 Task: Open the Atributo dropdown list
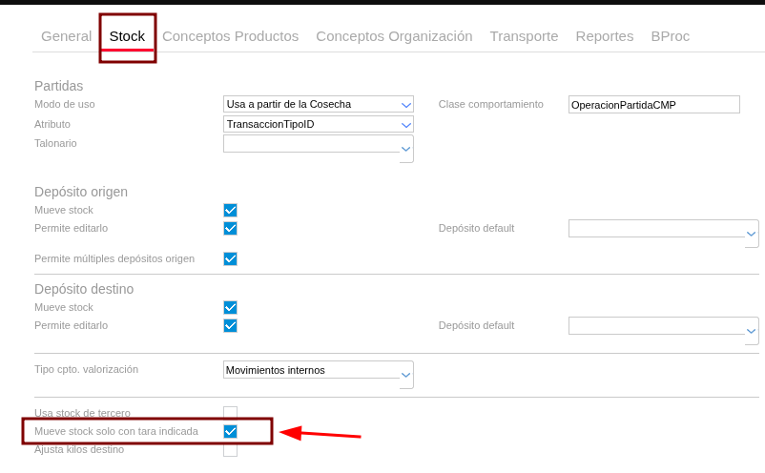pyautogui.click(x=406, y=124)
